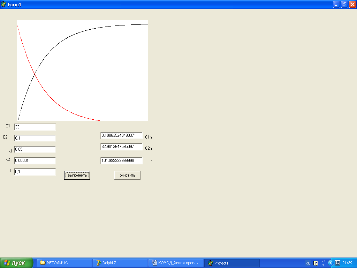Click the concentration graph plot area
Viewport: 357px width, 268px height.
tap(82, 70)
